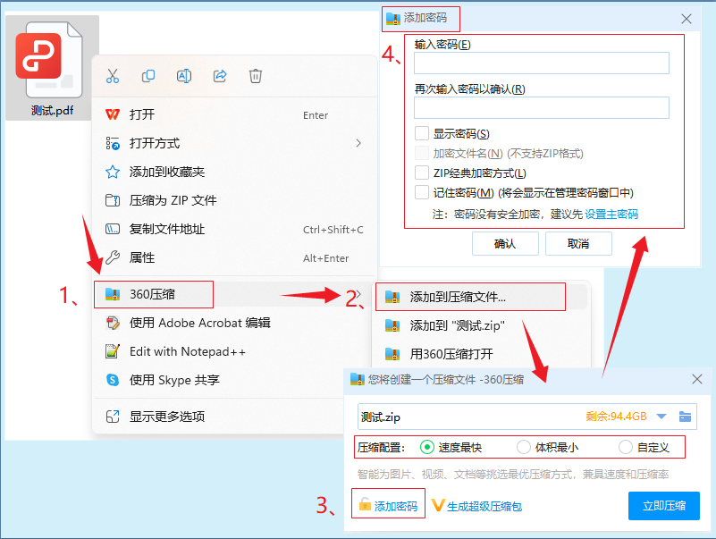Image resolution: width=716 pixels, height=539 pixels.
Task: Select the 速度最快 radio option
Action: tap(427, 447)
